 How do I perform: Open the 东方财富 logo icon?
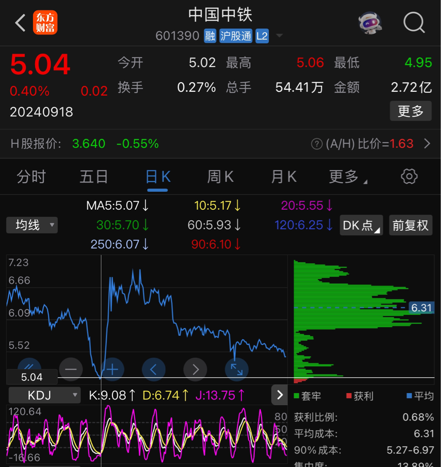pos(45,23)
